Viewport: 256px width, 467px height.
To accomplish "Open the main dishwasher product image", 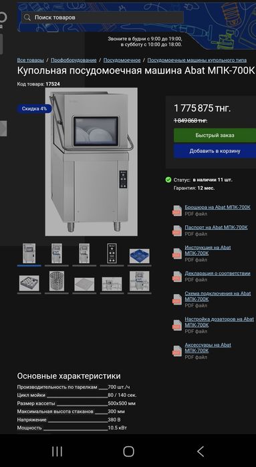I will tap(91, 162).
